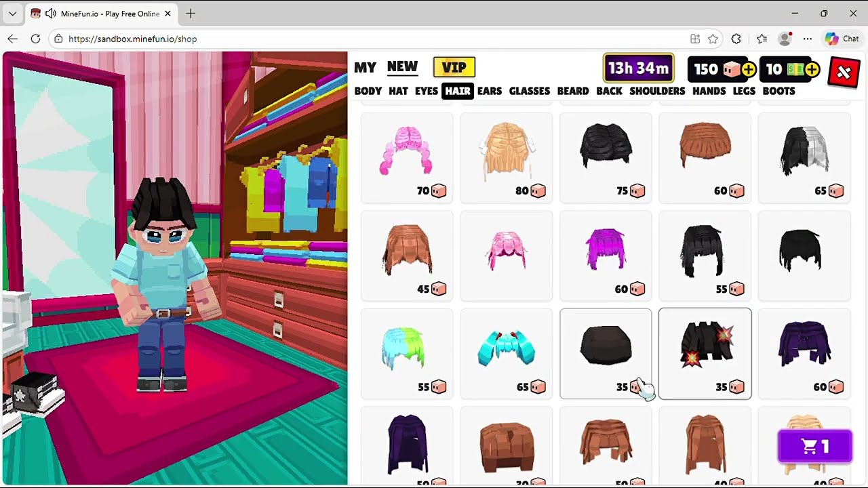Close the MineFun.io browser tab
The height and width of the screenshot is (488, 868).
(x=167, y=14)
